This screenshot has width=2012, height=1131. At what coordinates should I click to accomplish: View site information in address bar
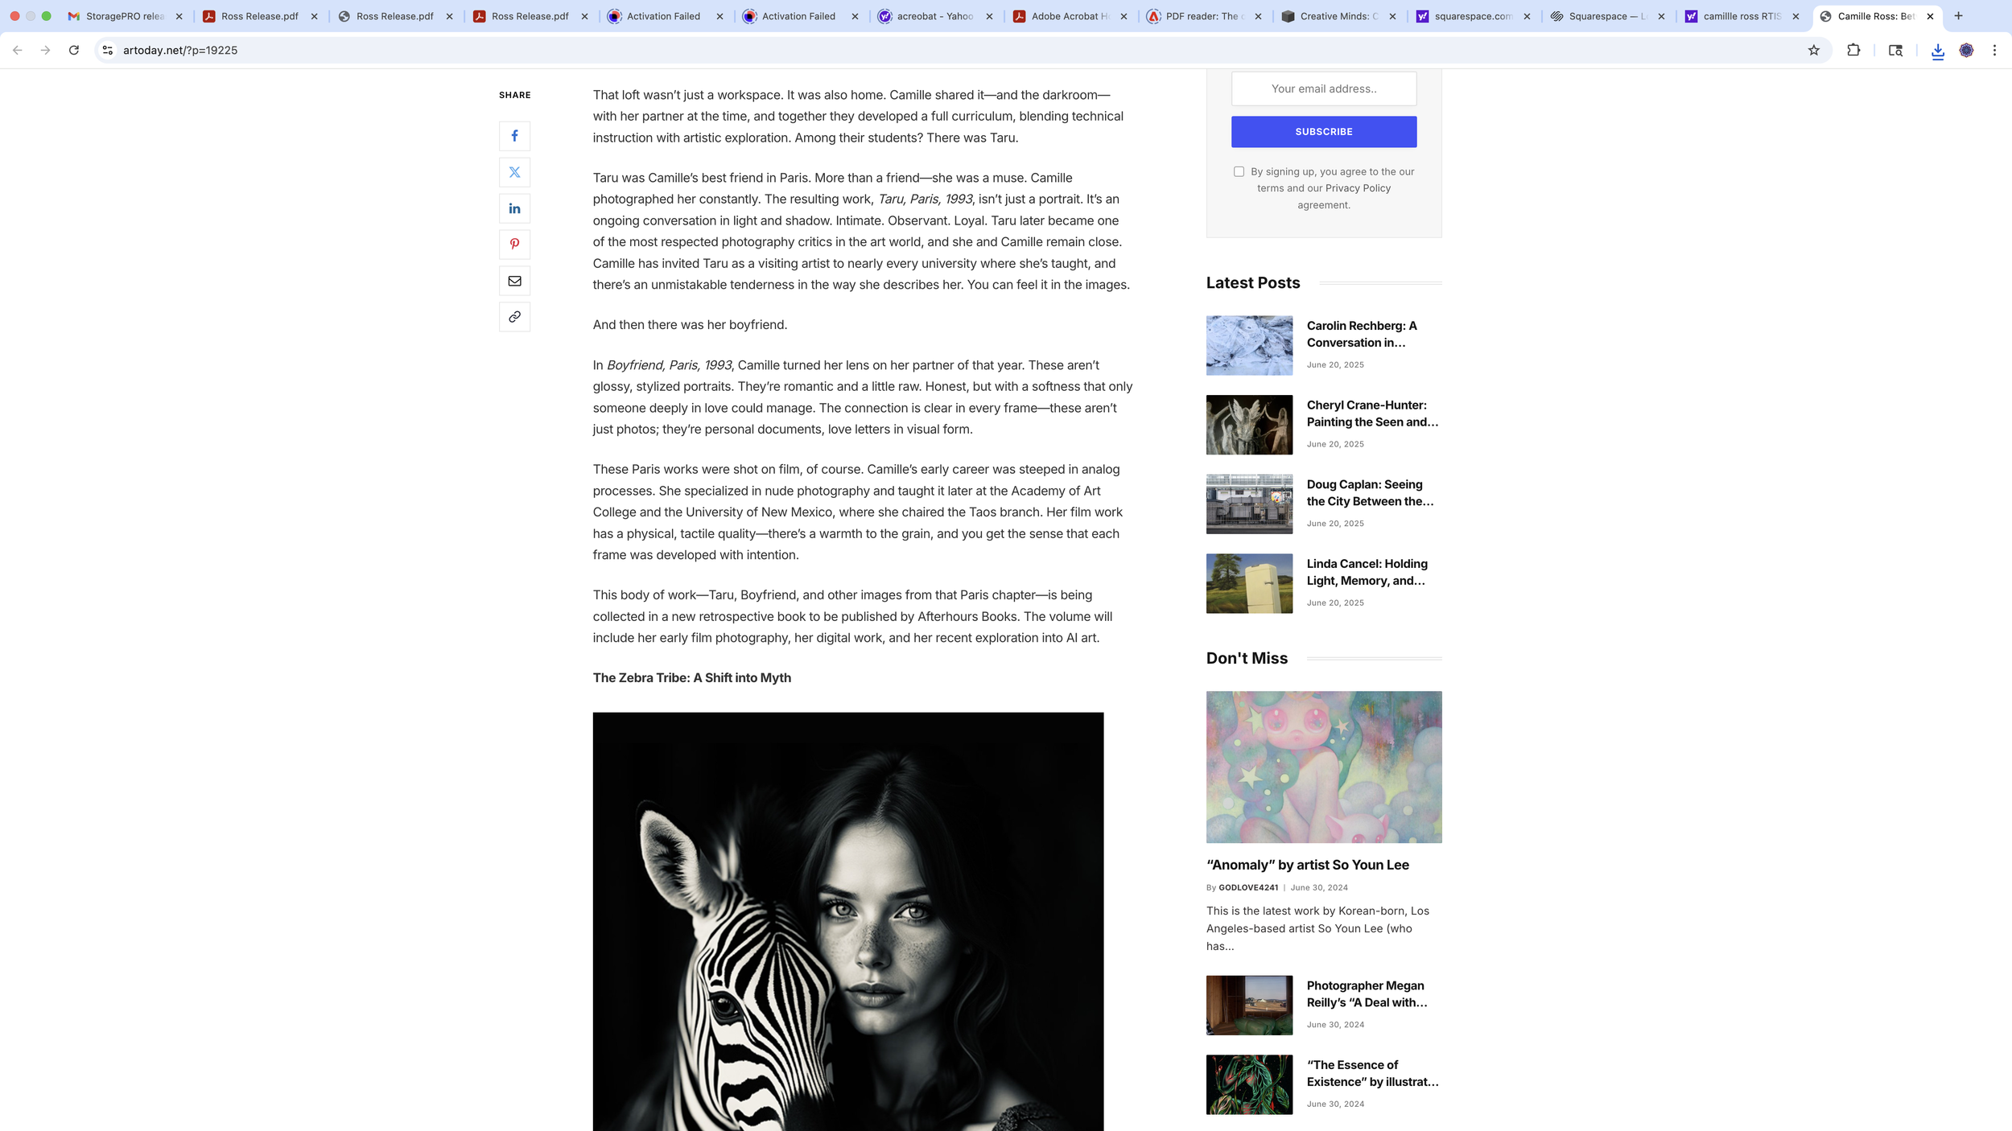point(108,50)
